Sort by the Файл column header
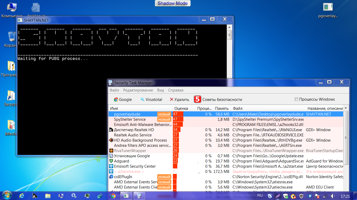The width and height of the screenshot is (357, 200). 268,108
